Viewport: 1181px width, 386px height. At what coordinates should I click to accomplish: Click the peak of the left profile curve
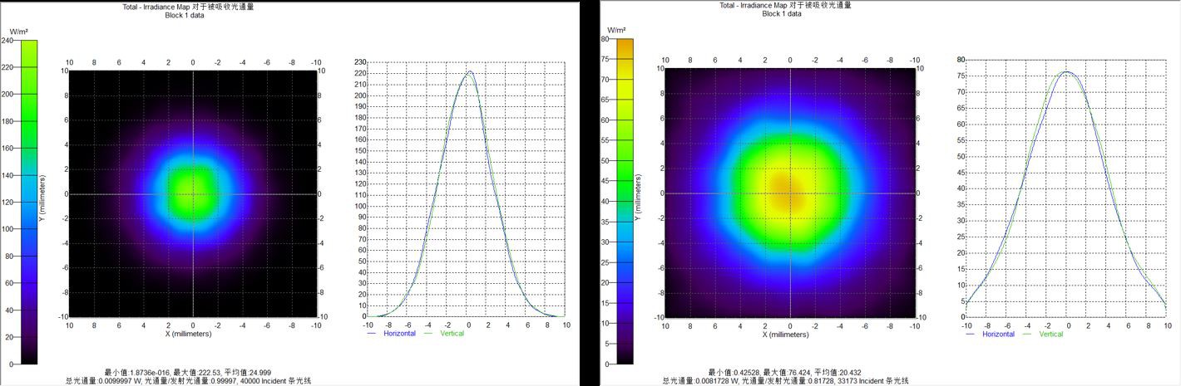(x=468, y=72)
